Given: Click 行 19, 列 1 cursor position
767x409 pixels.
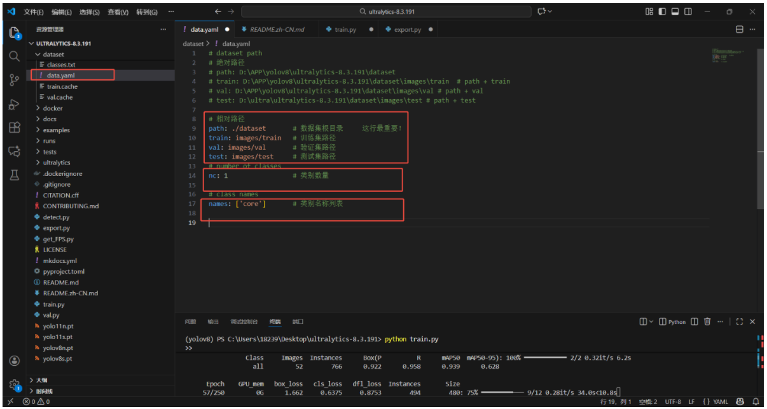Looking at the screenshot, I should 616,401.
